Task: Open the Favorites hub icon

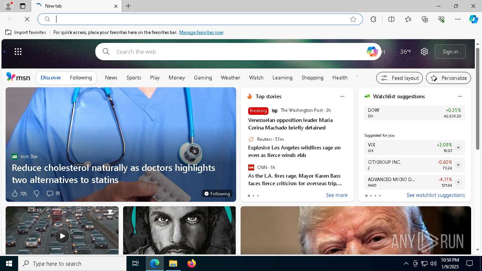Action: click(x=408, y=19)
